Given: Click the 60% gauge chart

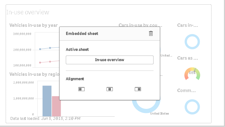Looking at the screenshot, I should tap(192, 74).
